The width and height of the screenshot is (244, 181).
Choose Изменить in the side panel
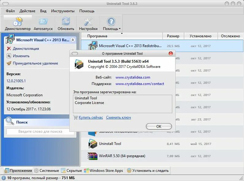coord(21,56)
